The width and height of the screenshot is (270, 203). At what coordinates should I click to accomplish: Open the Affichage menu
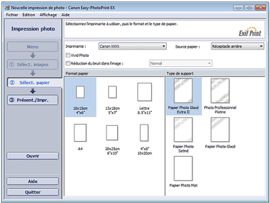(x=48, y=15)
